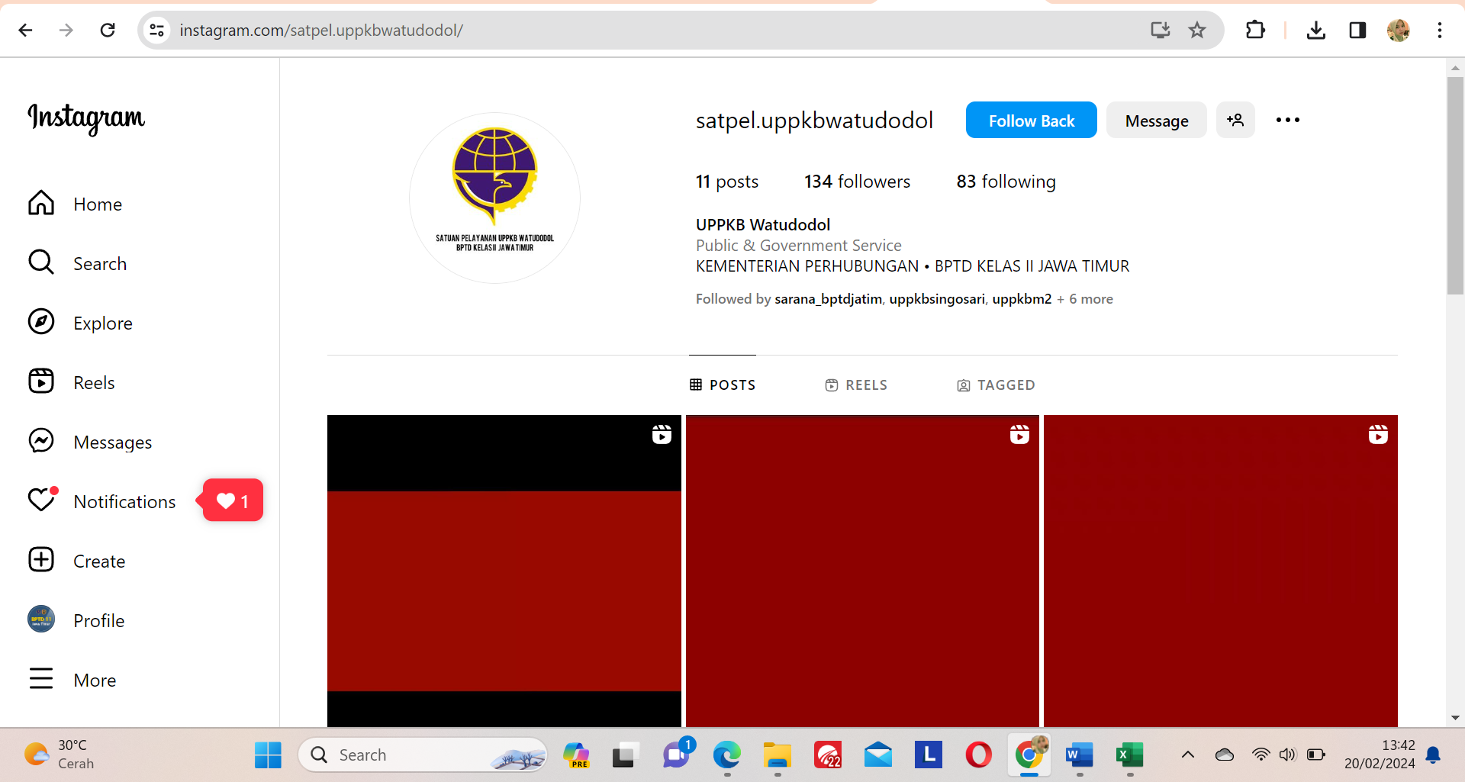Screen dimensions: 1465x782
Task: Switch to the TAGGED tab
Action: click(996, 385)
